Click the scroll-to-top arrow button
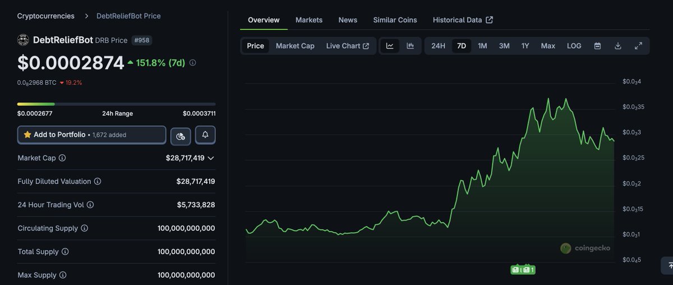The width and height of the screenshot is (673, 285). pyautogui.click(x=670, y=265)
